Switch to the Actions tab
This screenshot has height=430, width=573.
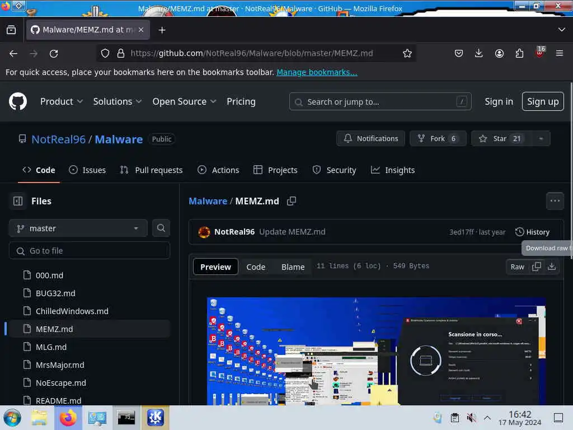218,170
